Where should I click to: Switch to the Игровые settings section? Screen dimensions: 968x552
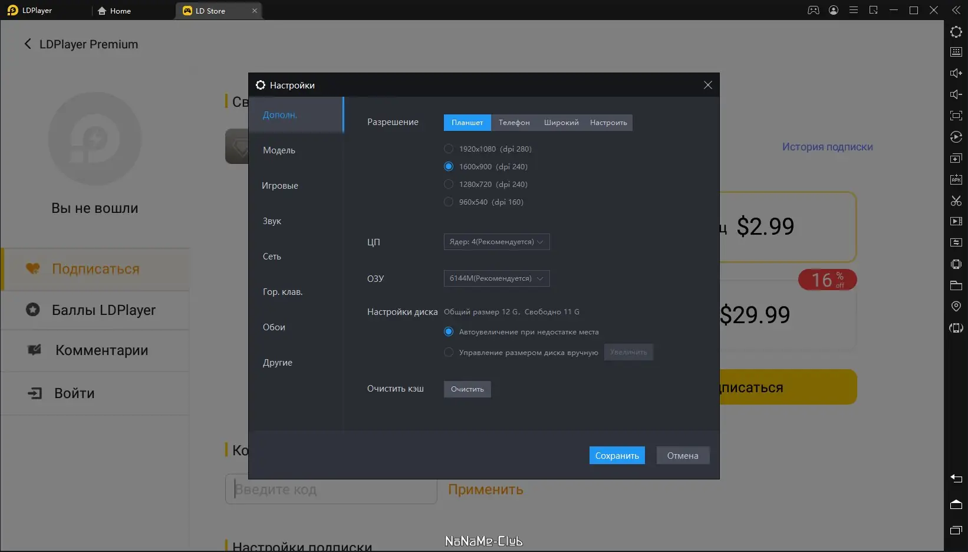(296, 186)
